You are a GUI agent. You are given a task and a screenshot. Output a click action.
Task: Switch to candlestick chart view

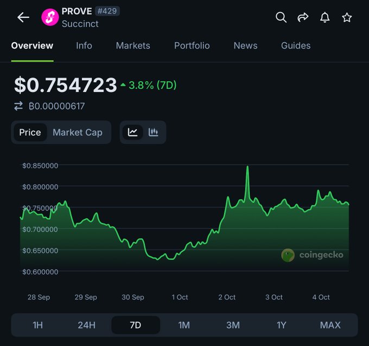tap(154, 132)
